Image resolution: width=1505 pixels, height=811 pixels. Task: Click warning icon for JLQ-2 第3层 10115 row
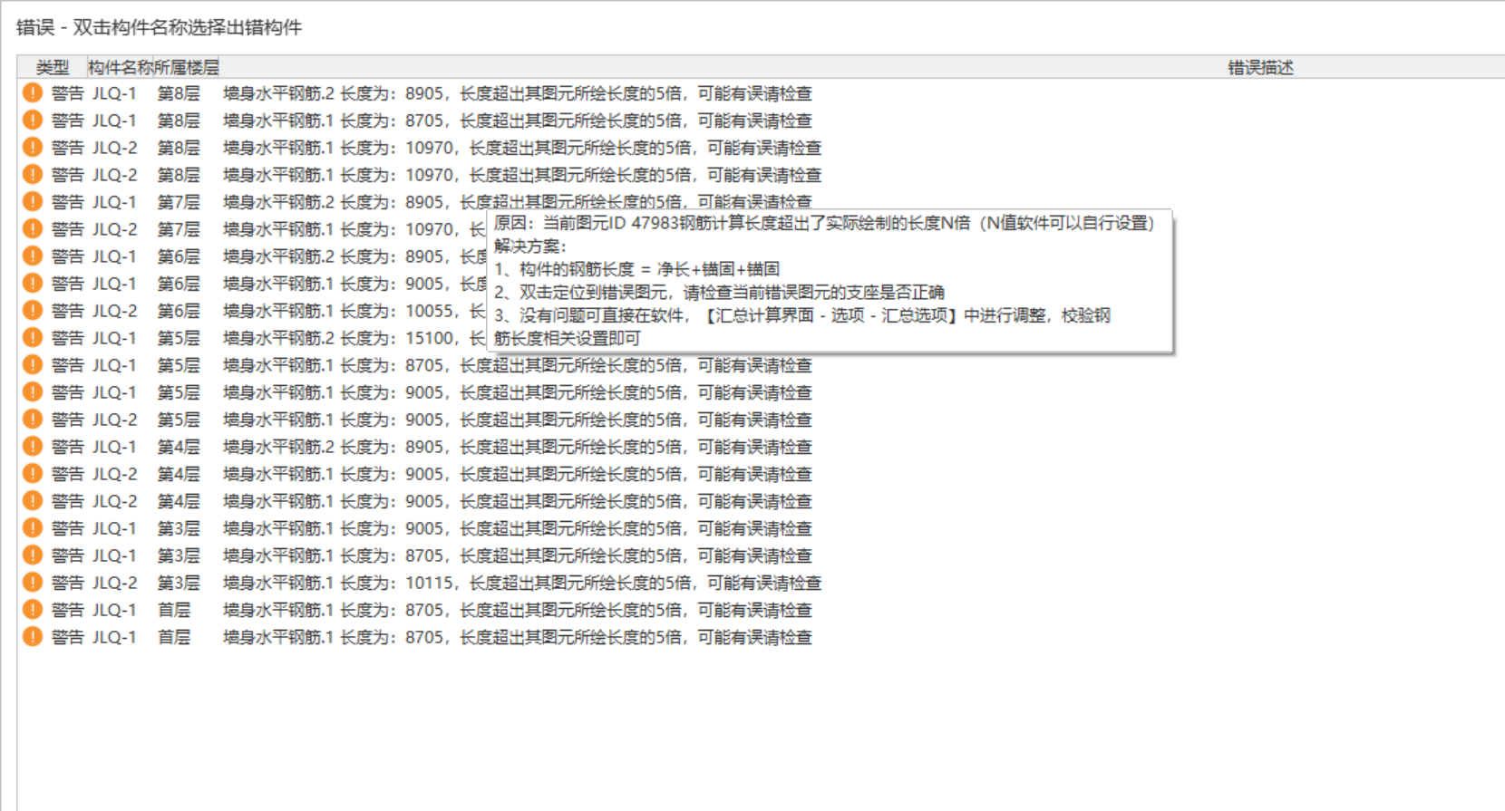pos(33,583)
